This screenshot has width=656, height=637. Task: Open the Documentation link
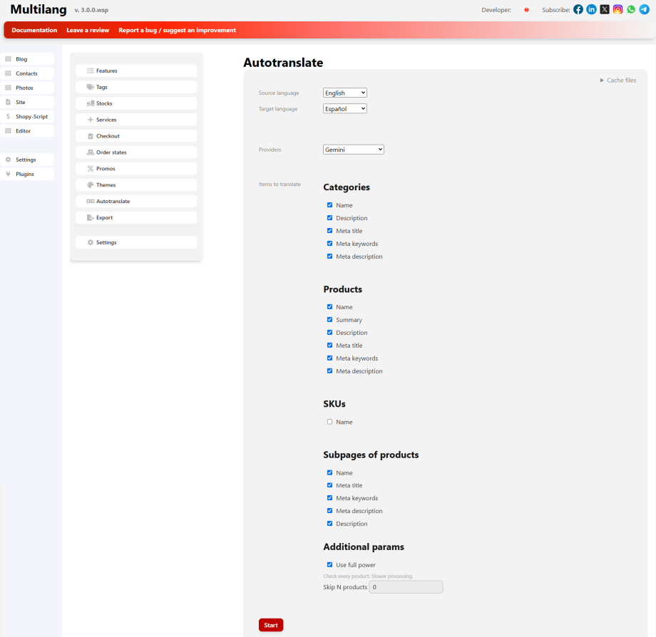34,30
